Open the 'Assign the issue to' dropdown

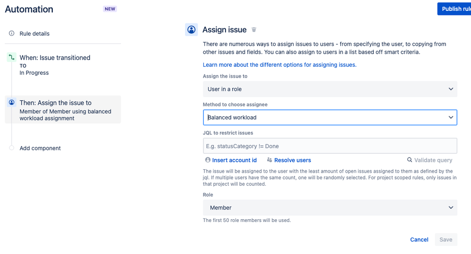pos(330,89)
